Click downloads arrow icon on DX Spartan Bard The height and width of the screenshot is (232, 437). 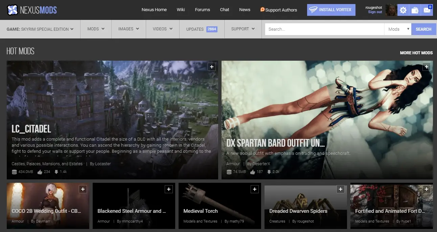pos(269,172)
